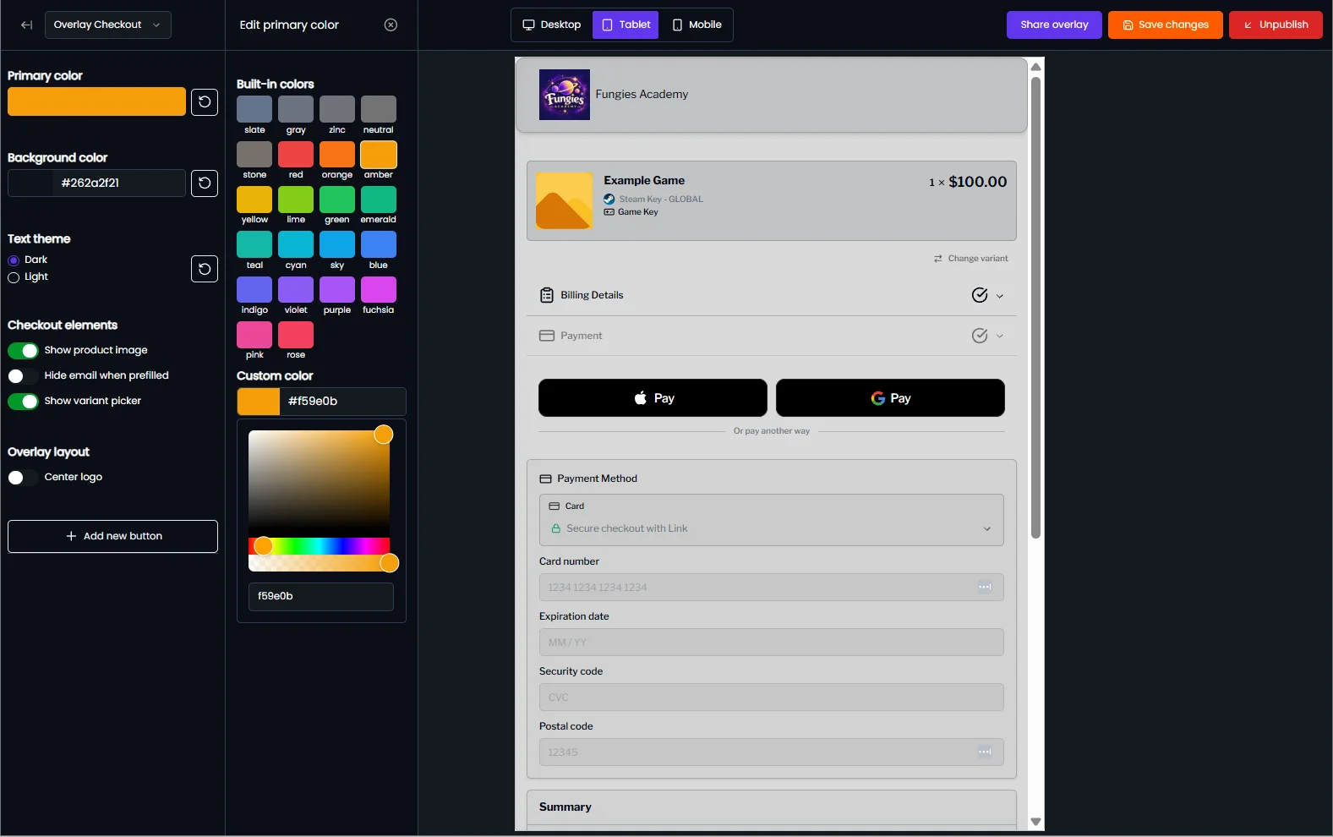
Task: Click the Payment checkmark icon
Action: pos(980,336)
